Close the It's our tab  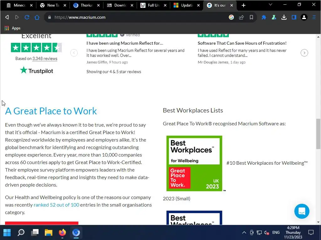point(232,5)
